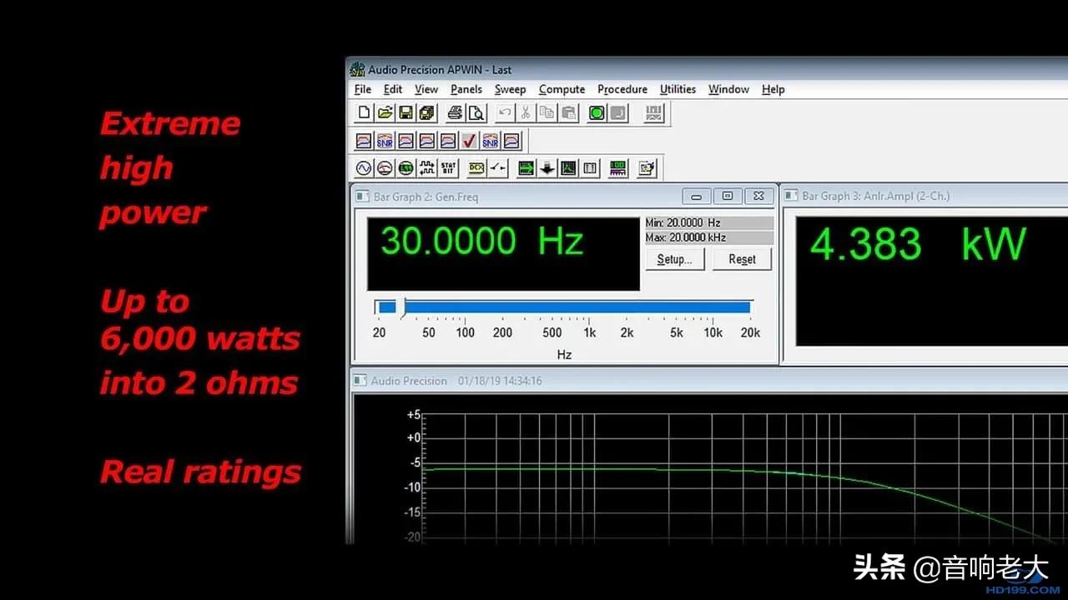The image size is (1068, 600).
Task: Open the File menu
Action: tap(363, 89)
